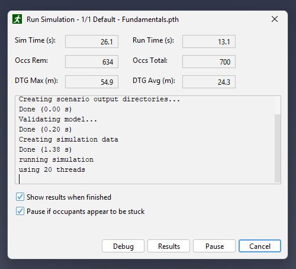Screen dimensions: 296x269
Task: Select the DTG Avg value field
Action: tap(209, 82)
